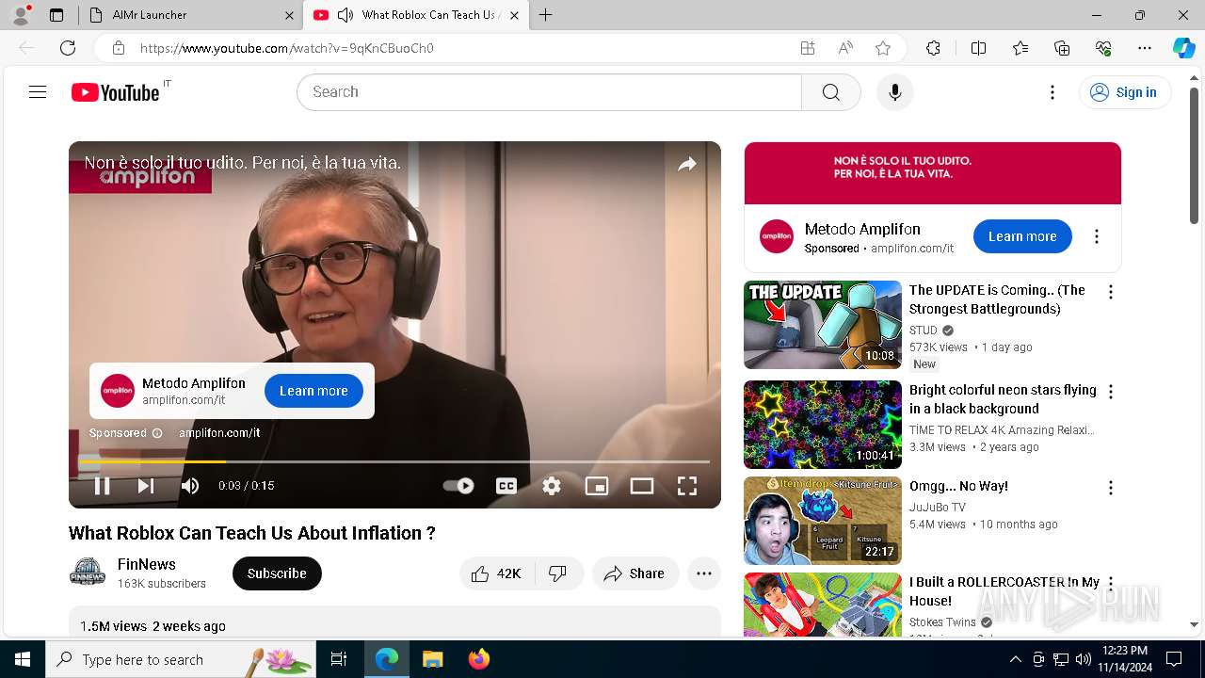Open The UPDATE is Coming video thumbnail
This screenshot has width=1205, height=678.
tap(823, 325)
